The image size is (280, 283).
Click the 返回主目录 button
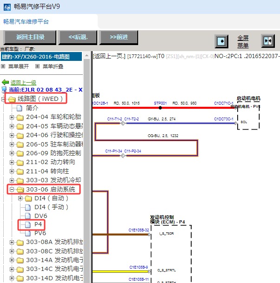[x=30, y=37]
